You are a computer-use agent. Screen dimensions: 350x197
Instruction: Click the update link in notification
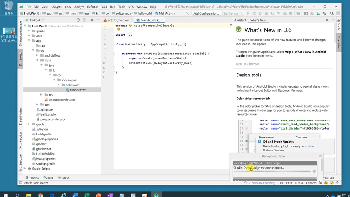tap(309, 146)
